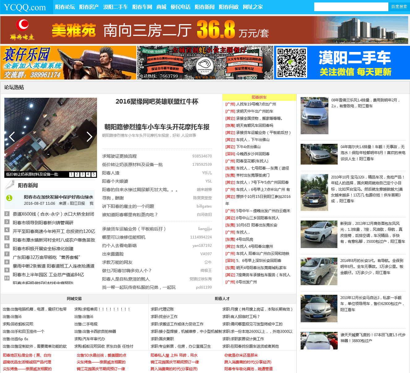Open the 衰仔乐园 game banner ad
Screen dimensions: 410x373
68,62
